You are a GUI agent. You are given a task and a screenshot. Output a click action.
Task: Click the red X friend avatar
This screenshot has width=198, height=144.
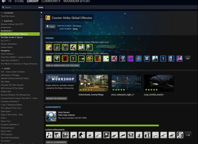click(114, 59)
